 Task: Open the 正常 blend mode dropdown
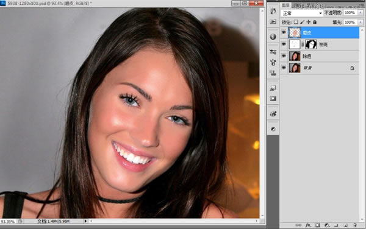click(x=302, y=13)
